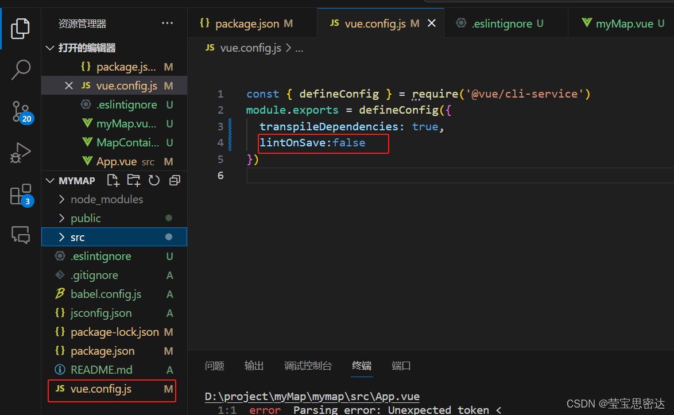Open the Search view in activity bar
Image resolution: width=674 pixels, height=415 pixels.
tap(21, 69)
